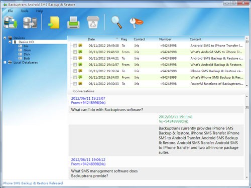Sort by the Number column header

click(165, 39)
